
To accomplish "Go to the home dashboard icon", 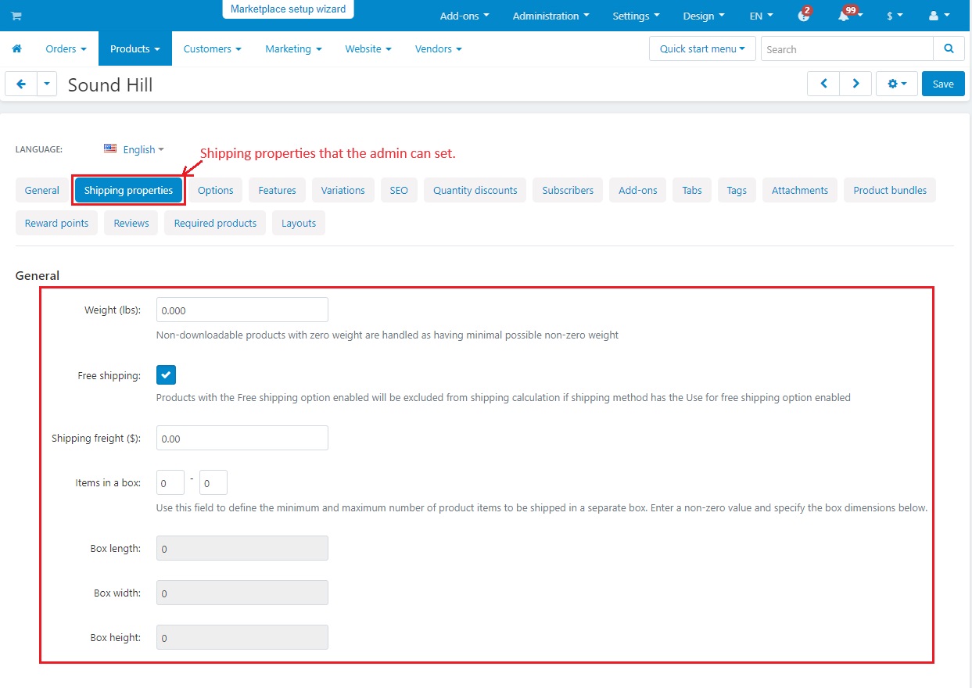I will [x=16, y=48].
